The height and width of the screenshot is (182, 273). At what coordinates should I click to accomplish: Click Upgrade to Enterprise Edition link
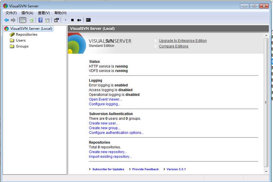(183, 41)
